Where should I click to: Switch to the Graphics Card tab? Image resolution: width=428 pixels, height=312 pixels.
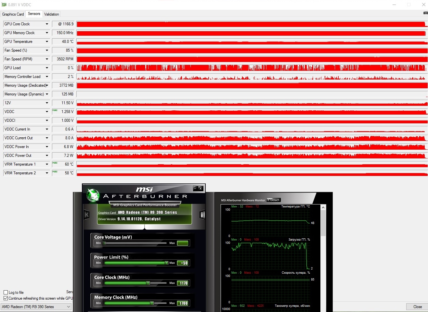[x=13, y=14]
